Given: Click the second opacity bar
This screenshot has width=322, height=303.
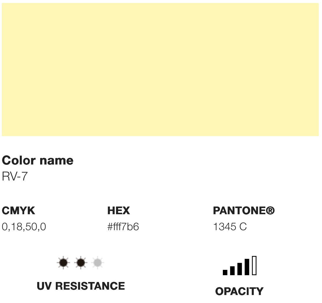Looking at the screenshot, I should point(232,271).
